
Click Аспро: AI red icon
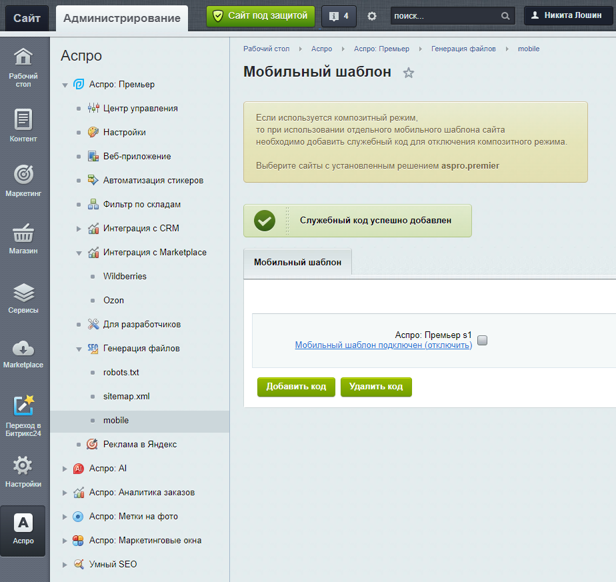tap(79, 469)
